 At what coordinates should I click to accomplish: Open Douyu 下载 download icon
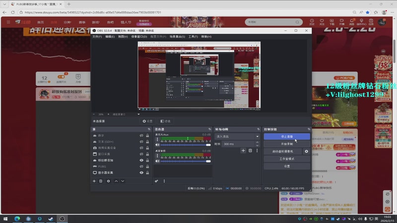331,22
